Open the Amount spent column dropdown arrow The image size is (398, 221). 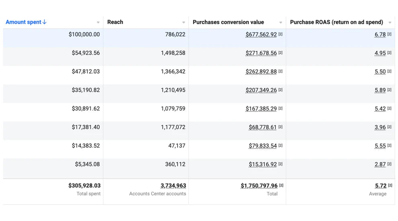(98, 23)
